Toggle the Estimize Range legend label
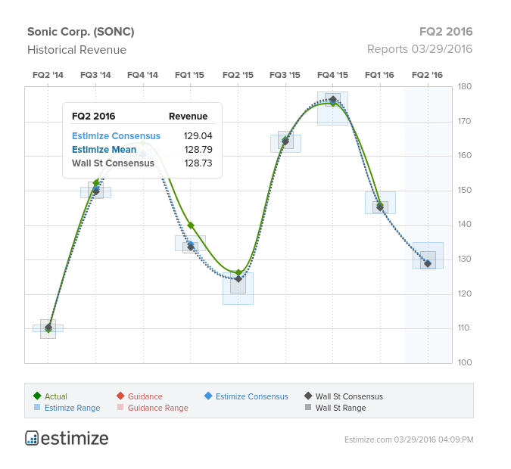The width and height of the screenshot is (511, 469). [72, 408]
